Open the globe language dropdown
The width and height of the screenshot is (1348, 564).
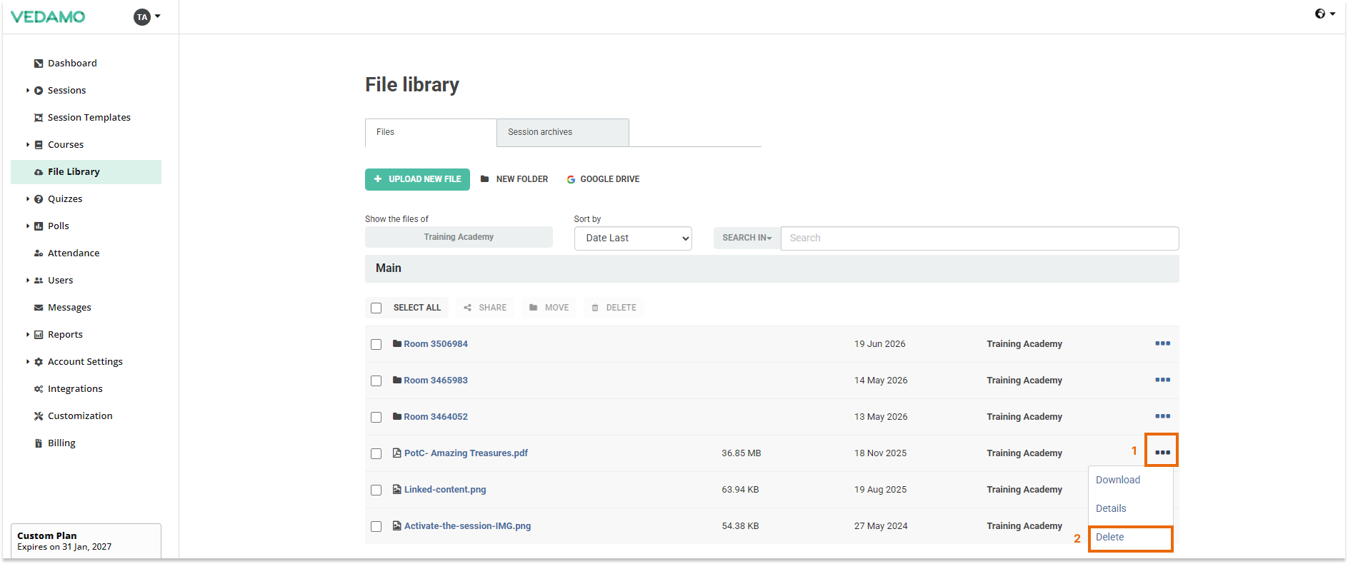coord(1325,14)
